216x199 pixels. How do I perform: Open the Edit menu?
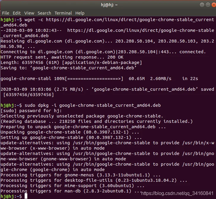pos(17,13)
